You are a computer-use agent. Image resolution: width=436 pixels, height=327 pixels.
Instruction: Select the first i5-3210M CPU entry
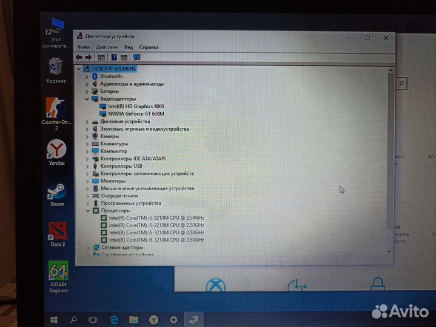pyautogui.click(x=156, y=218)
